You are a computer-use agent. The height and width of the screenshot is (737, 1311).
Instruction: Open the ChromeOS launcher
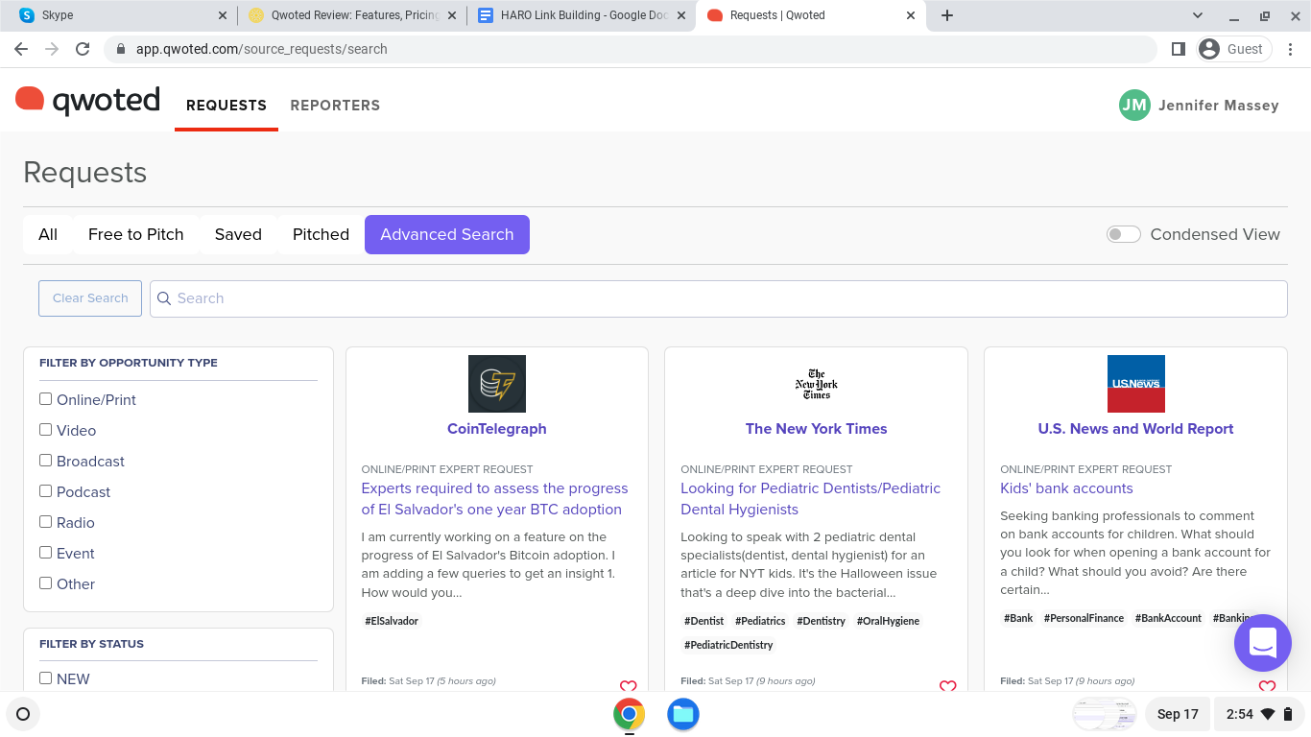coord(23,714)
